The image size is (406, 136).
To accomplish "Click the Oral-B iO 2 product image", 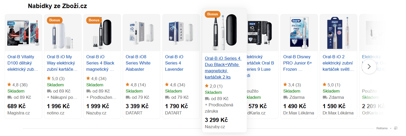I will [339, 33].
